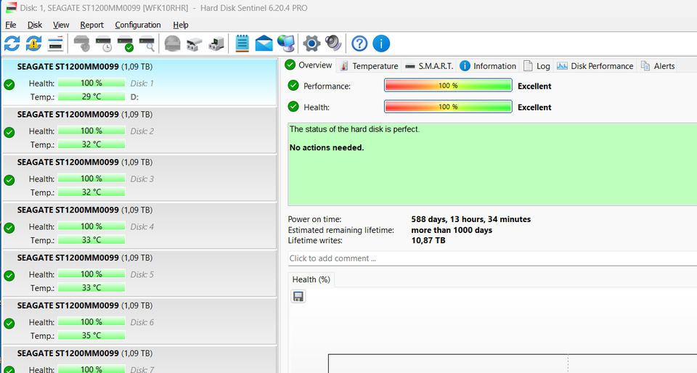Image resolution: width=697 pixels, height=373 pixels.
Task: Open the File menu
Action: (x=11, y=25)
